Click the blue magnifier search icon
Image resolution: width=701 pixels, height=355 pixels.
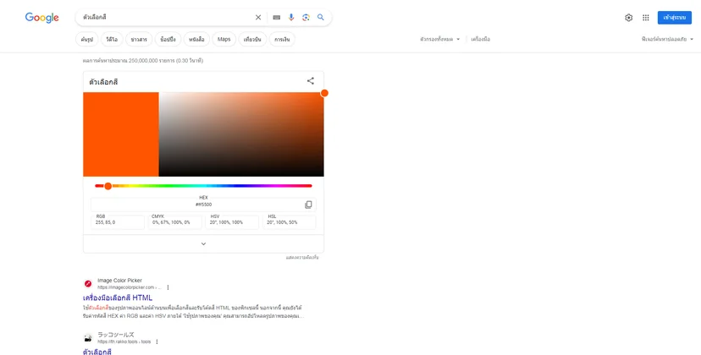tap(321, 18)
